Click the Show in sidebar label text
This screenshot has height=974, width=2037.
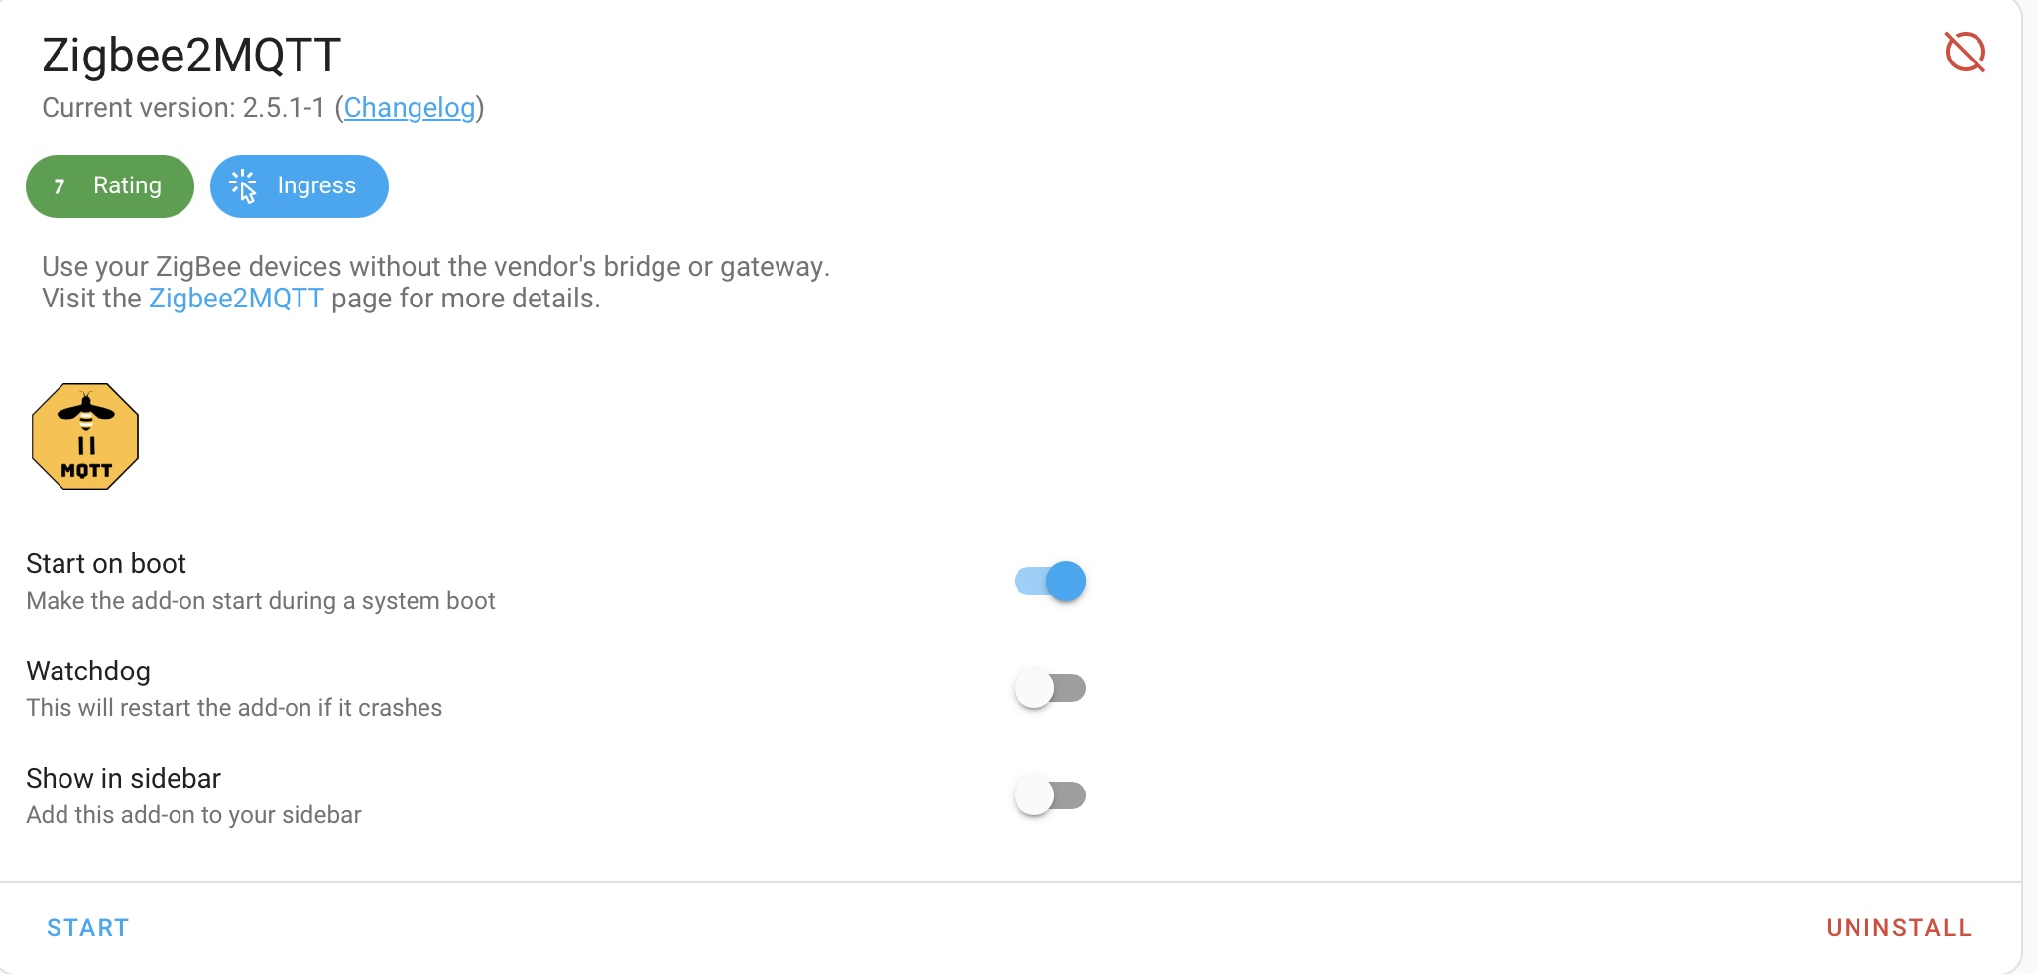[x=123, y=779]
